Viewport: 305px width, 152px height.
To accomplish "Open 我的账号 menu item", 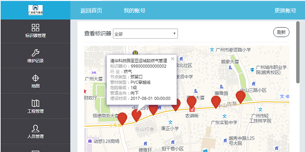I will click(x=135, y=11).
